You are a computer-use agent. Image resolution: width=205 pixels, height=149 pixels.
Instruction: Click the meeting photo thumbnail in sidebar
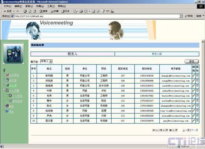coord(14,54)
